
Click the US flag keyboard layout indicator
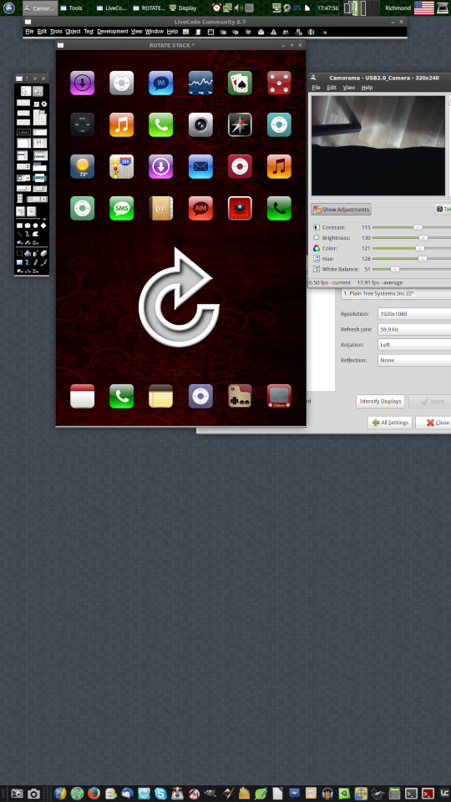click(423, 8)
